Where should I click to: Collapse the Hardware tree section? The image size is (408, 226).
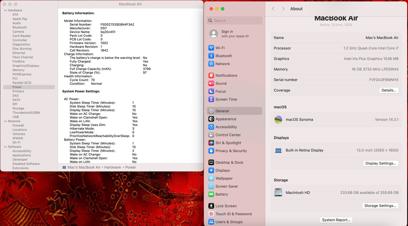[x=5, y=10]
